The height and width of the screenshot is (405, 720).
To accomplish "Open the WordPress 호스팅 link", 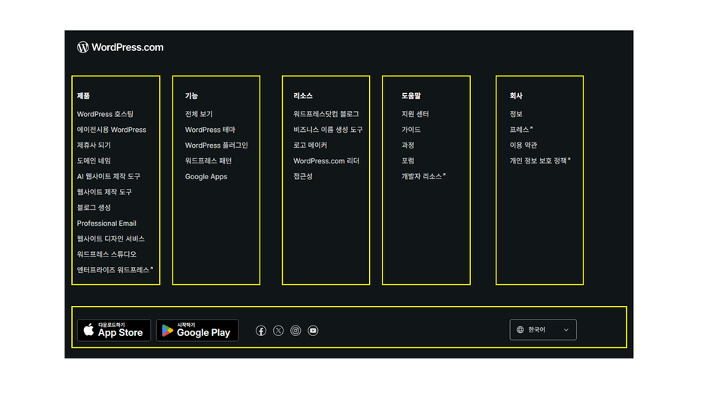I will coord(105,114).
